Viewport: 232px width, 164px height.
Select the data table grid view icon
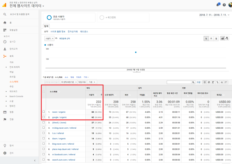tap(205, 82)
